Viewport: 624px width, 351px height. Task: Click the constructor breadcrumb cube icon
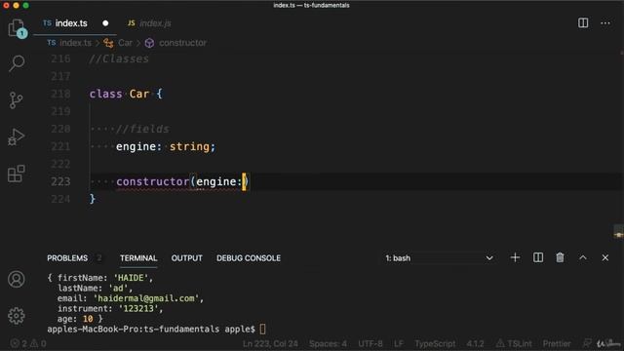coord(149,43)
